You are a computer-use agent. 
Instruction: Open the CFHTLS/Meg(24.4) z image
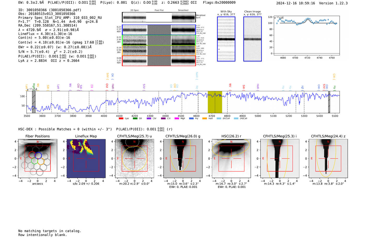(x=328, y=159)
